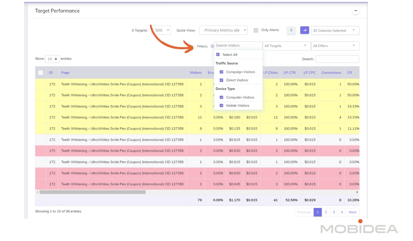Go to pagination page 1
The height and width of the screenshot is (241, 413).
pyautogui.click(x=318, y=212)
